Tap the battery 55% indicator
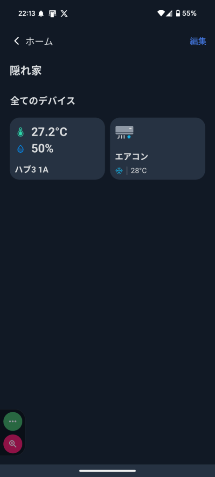The image size is (215, 477). (186, 14)
